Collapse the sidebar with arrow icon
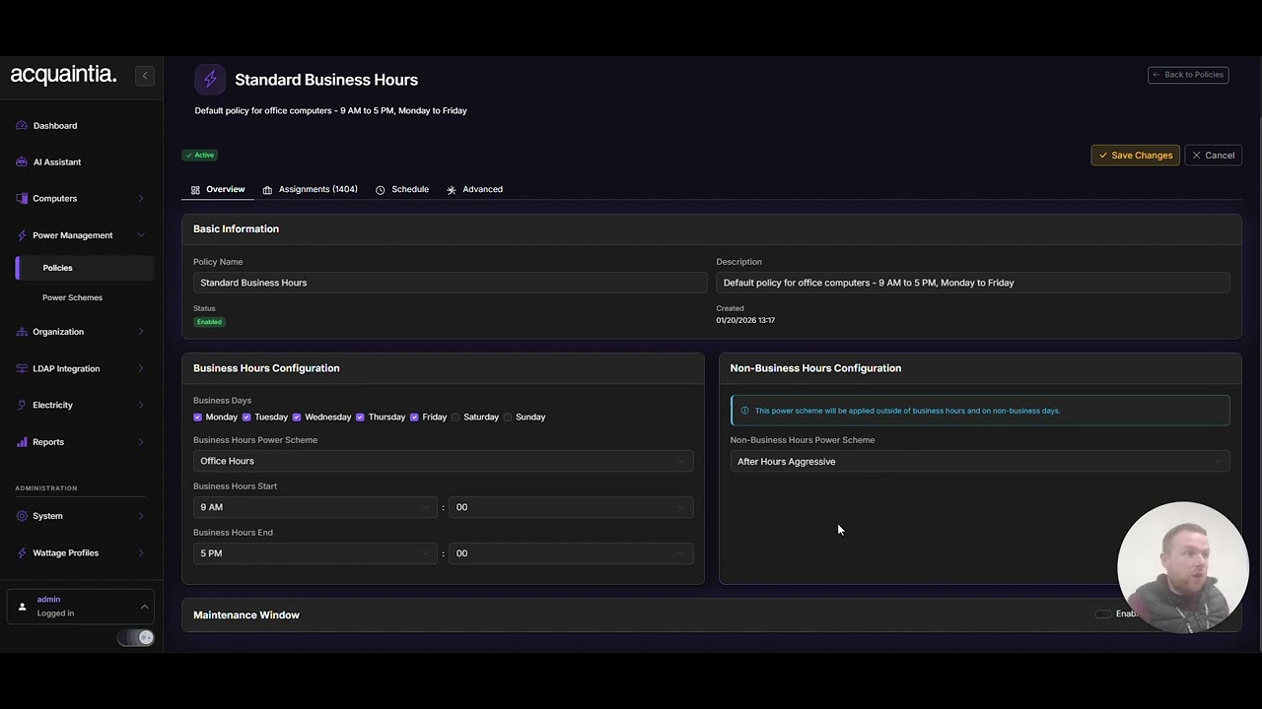Viewport: 1262px width, 709px height. (x=144, y=76)
